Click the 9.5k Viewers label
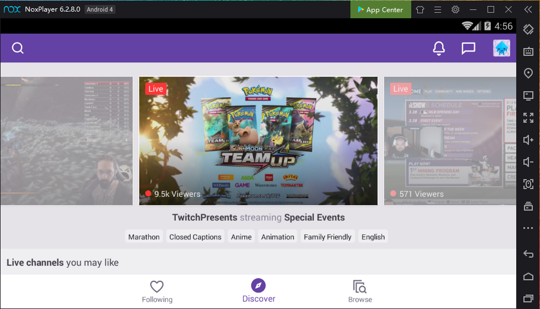 (x=177, y=194)
